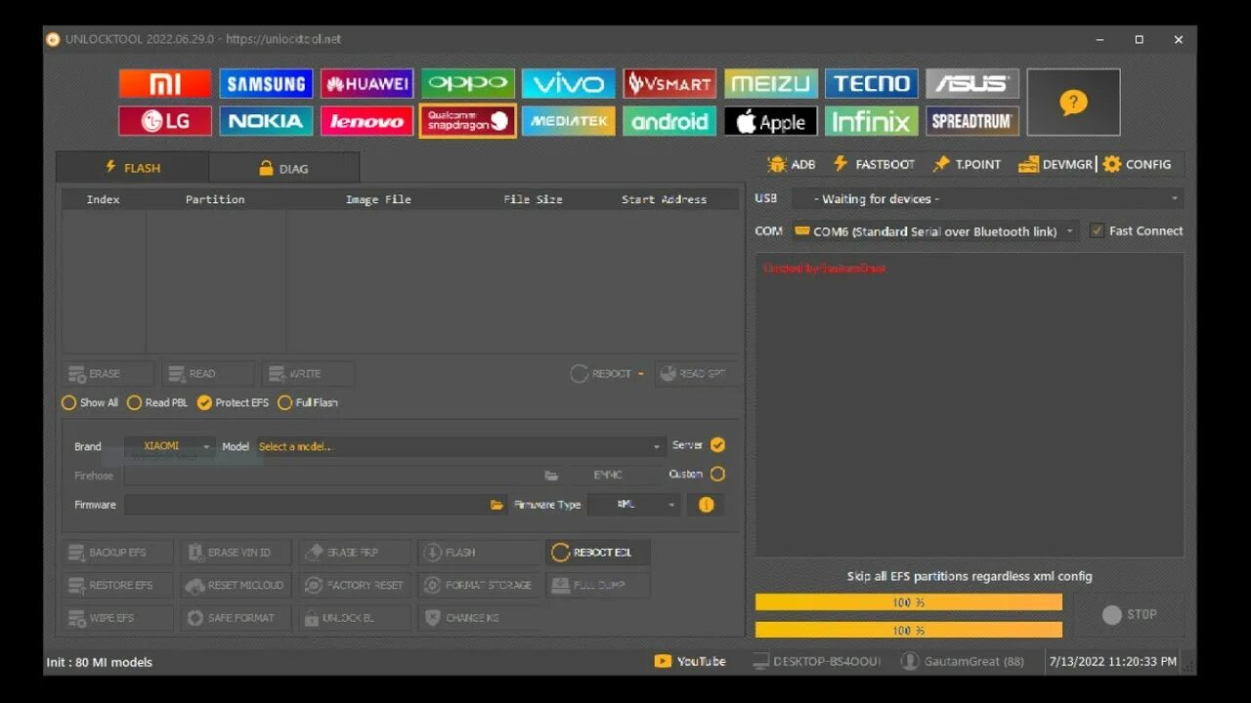This screenshot has width=1251, height=703.
Task: Click the Partition column header
Action: (x=216, y=199)
